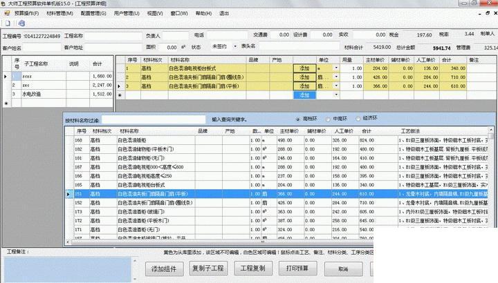This screenshot has width=498, height=283.
Task: Click the blue database toolbar icon
Action: click(x=21, y=23)
